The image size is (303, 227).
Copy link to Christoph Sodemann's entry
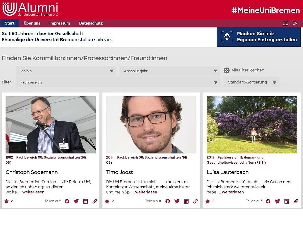[x=95, y=201]
